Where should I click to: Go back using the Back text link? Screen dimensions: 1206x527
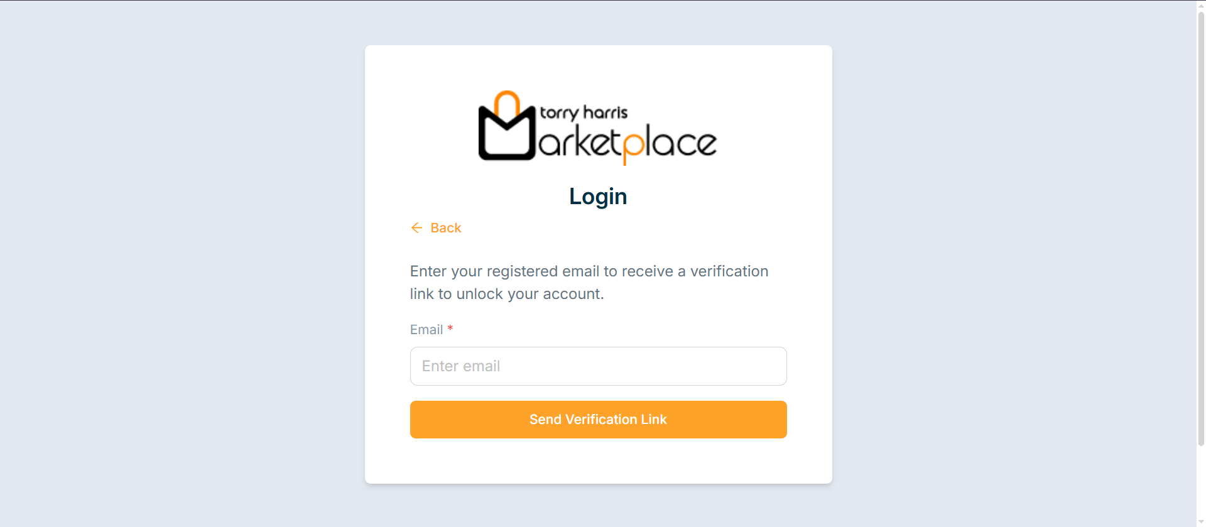click(446, 228)
